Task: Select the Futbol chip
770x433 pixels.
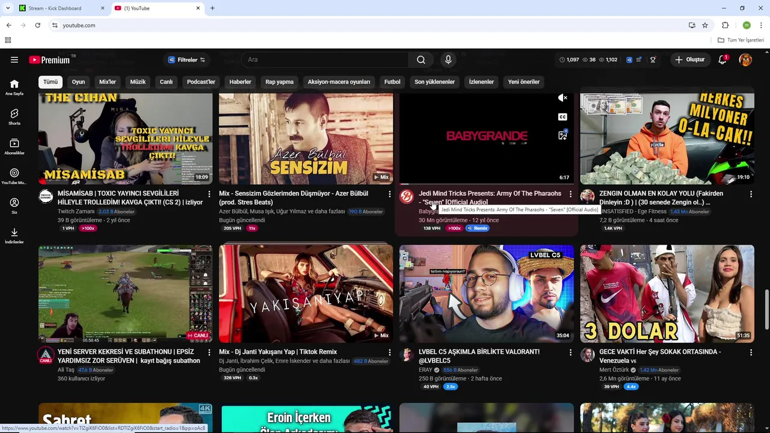Action: 392,82
